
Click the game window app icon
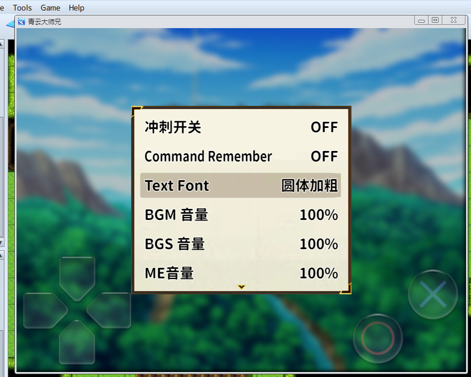click(x=21, y=21)
